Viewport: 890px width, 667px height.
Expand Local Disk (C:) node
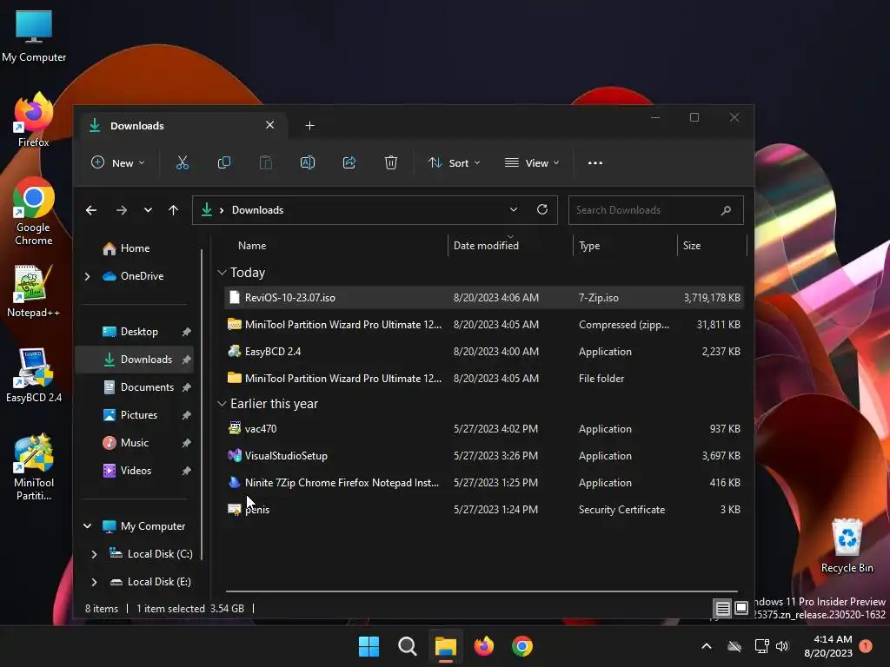(94, 554)
